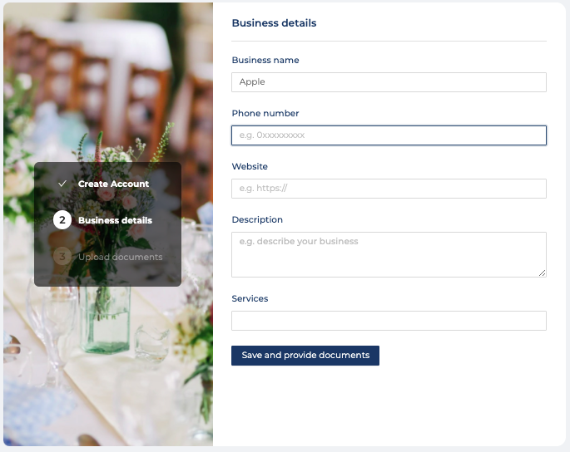
Task: Go back to the Create Account step
Action: pyautogui.click(x=113, y=184)
